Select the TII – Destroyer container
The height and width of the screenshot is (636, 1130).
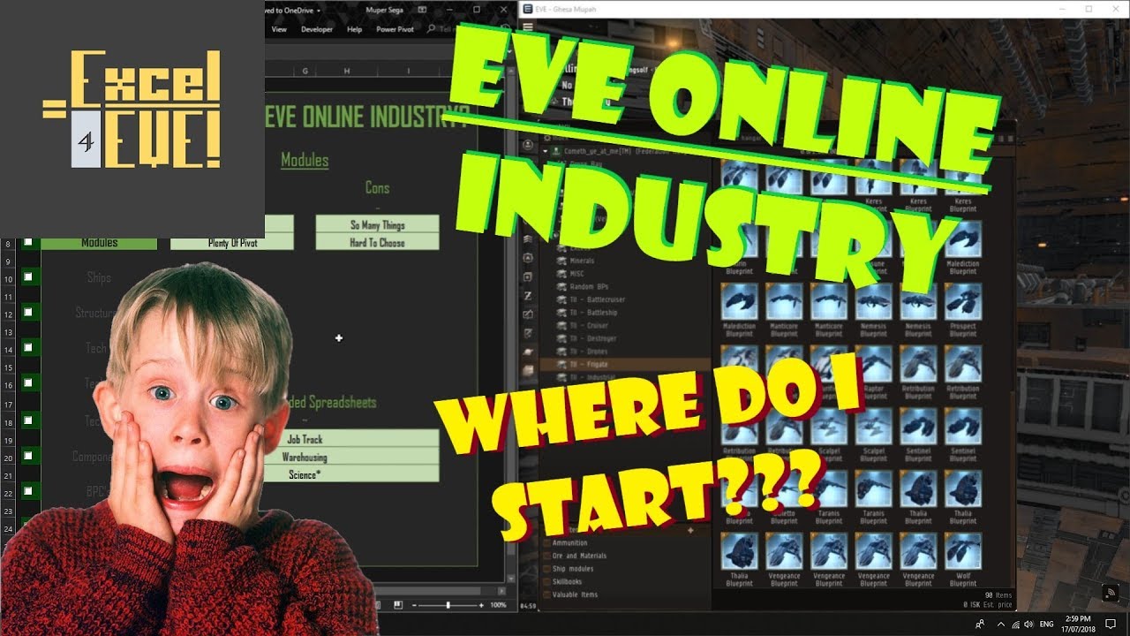click(593, 338)
